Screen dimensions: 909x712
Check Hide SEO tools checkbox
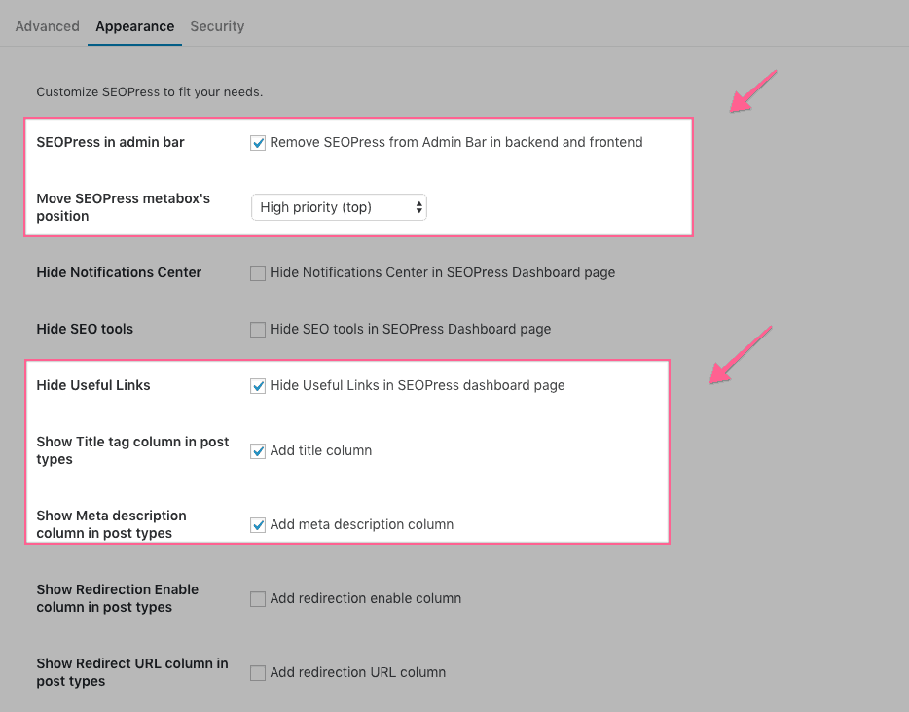tap(258, 329)
